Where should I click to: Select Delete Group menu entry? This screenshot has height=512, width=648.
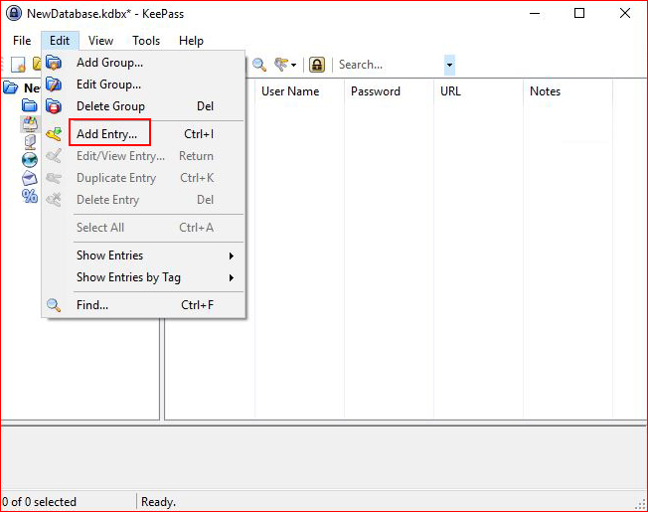point(143,106)
